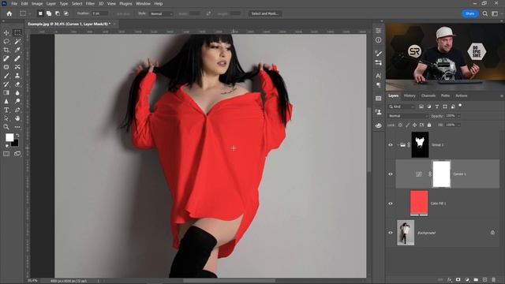Select the Eyedropper tool

click(x=17, y=50)
